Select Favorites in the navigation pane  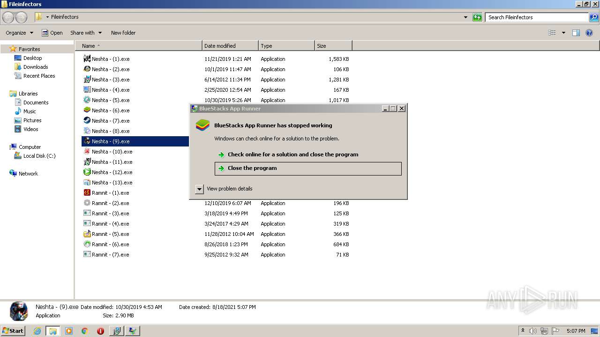[x=29, y=49]
